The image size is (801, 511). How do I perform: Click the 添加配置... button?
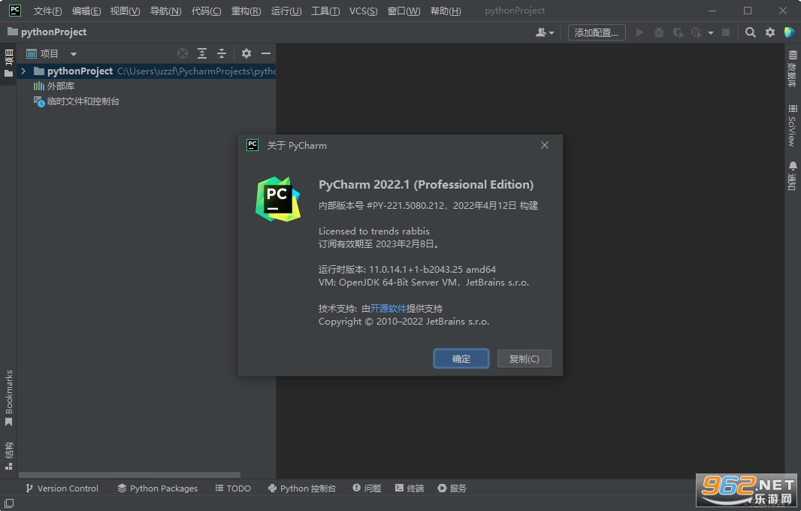click(597, 33)
